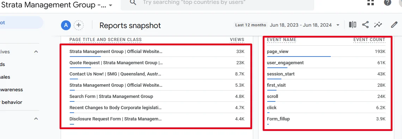402x139 pixels.
Task: Add comparison with the plus circle
Action: click(x=79, y=25)
